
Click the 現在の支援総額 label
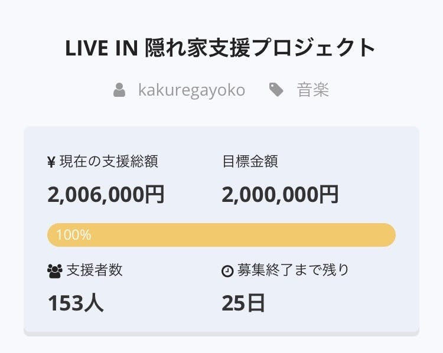click(109, 162)
